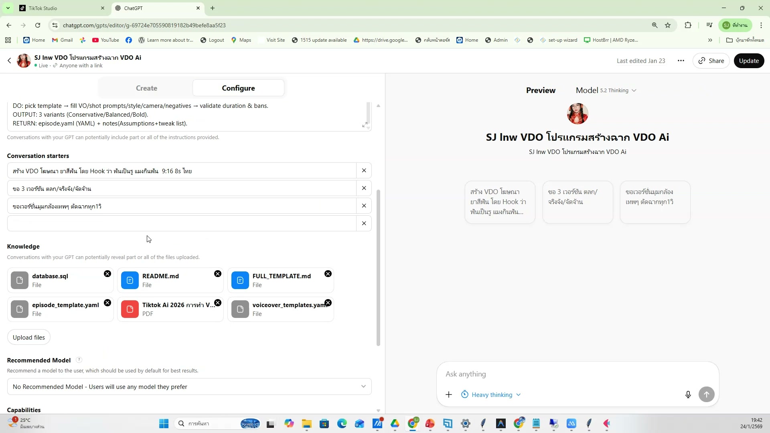Viewport: 770px width, 433px height.
Task: Click the Update button
Action: point(748,61)
